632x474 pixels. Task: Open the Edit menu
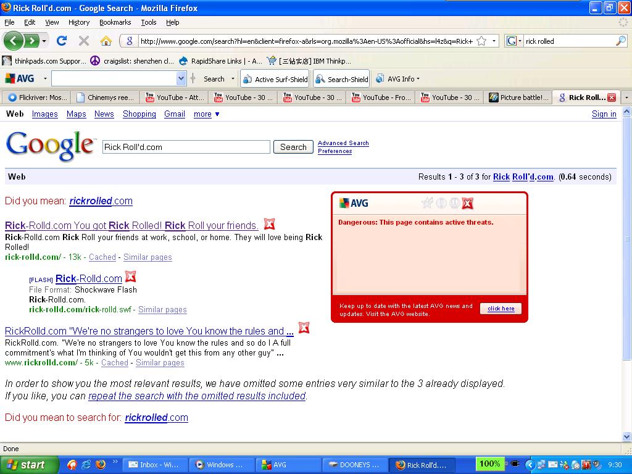tap(30, 22)
